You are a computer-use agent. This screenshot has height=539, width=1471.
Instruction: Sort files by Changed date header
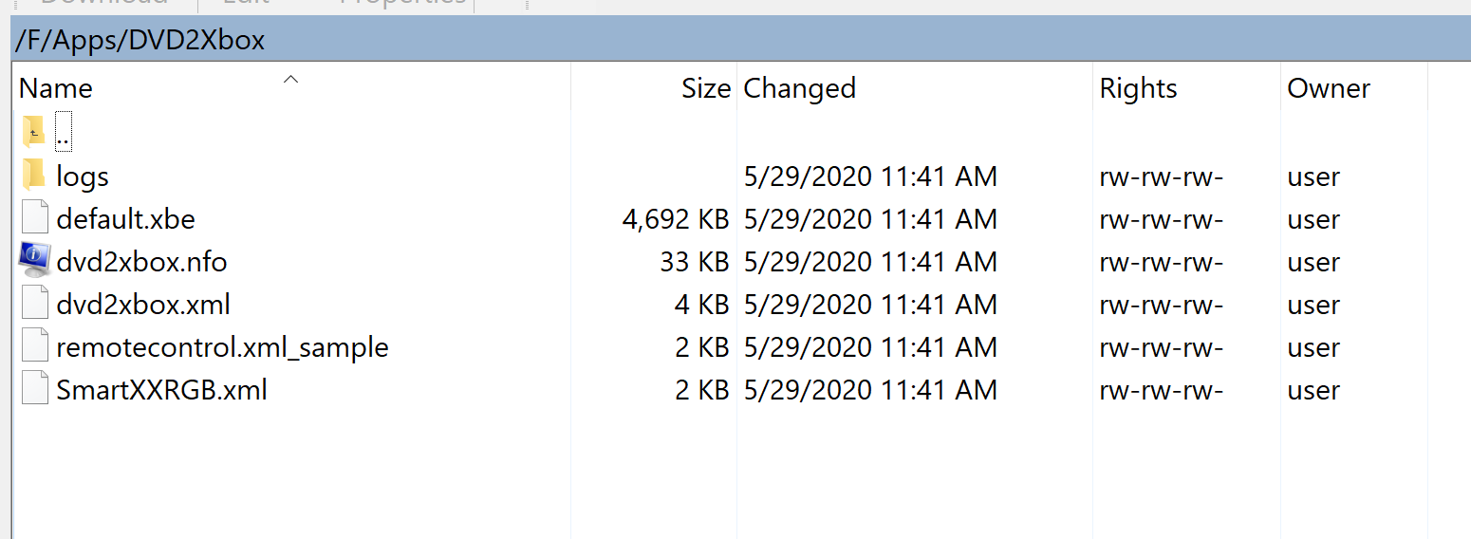coord(799,88)
